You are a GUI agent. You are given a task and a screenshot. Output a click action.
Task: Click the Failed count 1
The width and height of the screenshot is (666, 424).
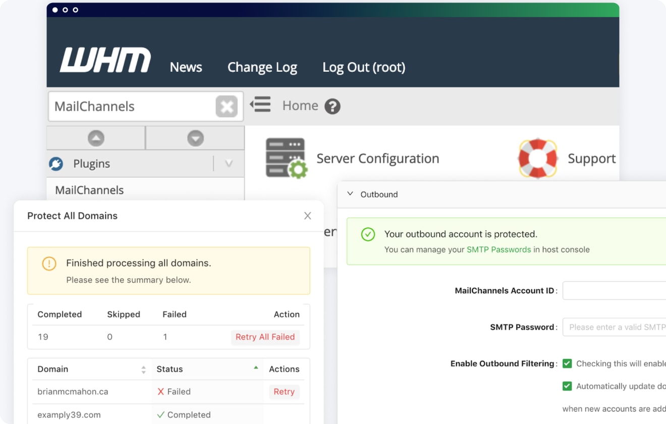coord(165,337)
